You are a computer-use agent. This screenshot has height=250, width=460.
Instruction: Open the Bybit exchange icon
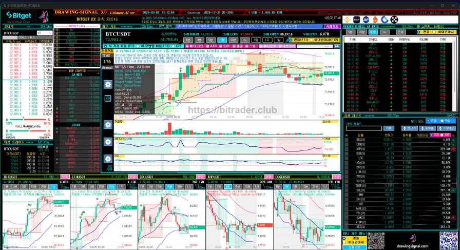pyautogui.click(x=356, y=20)
